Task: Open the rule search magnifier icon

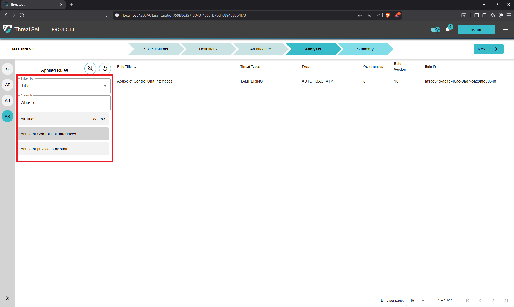Action: click(x=90, y=68)
